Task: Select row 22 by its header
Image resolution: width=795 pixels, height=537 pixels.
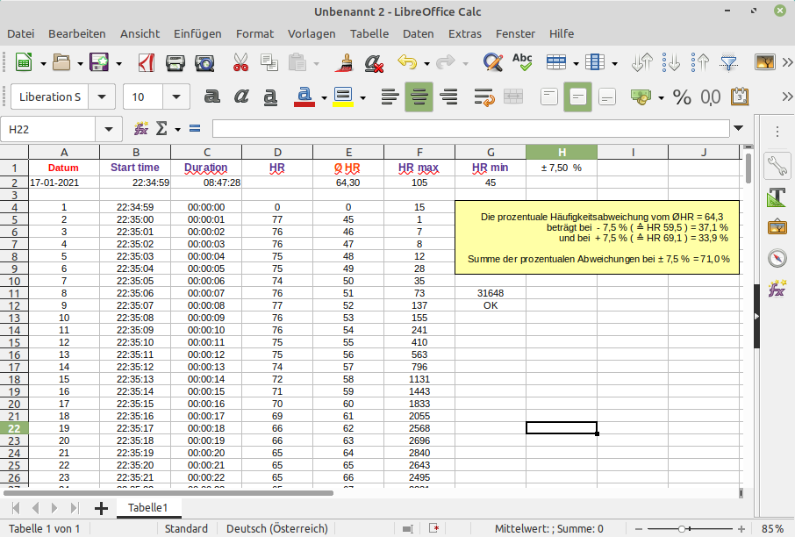Action: (x=14, y=428)
